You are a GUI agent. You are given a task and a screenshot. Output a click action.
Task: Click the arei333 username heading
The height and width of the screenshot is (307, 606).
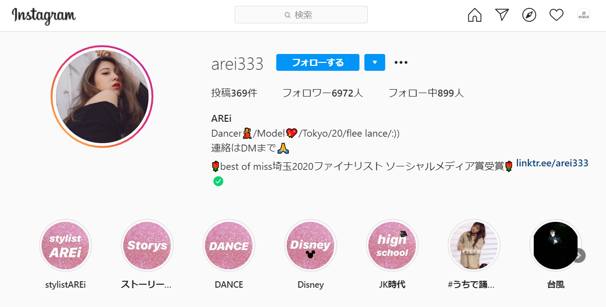pyautogui.click(x=237, y=63)
